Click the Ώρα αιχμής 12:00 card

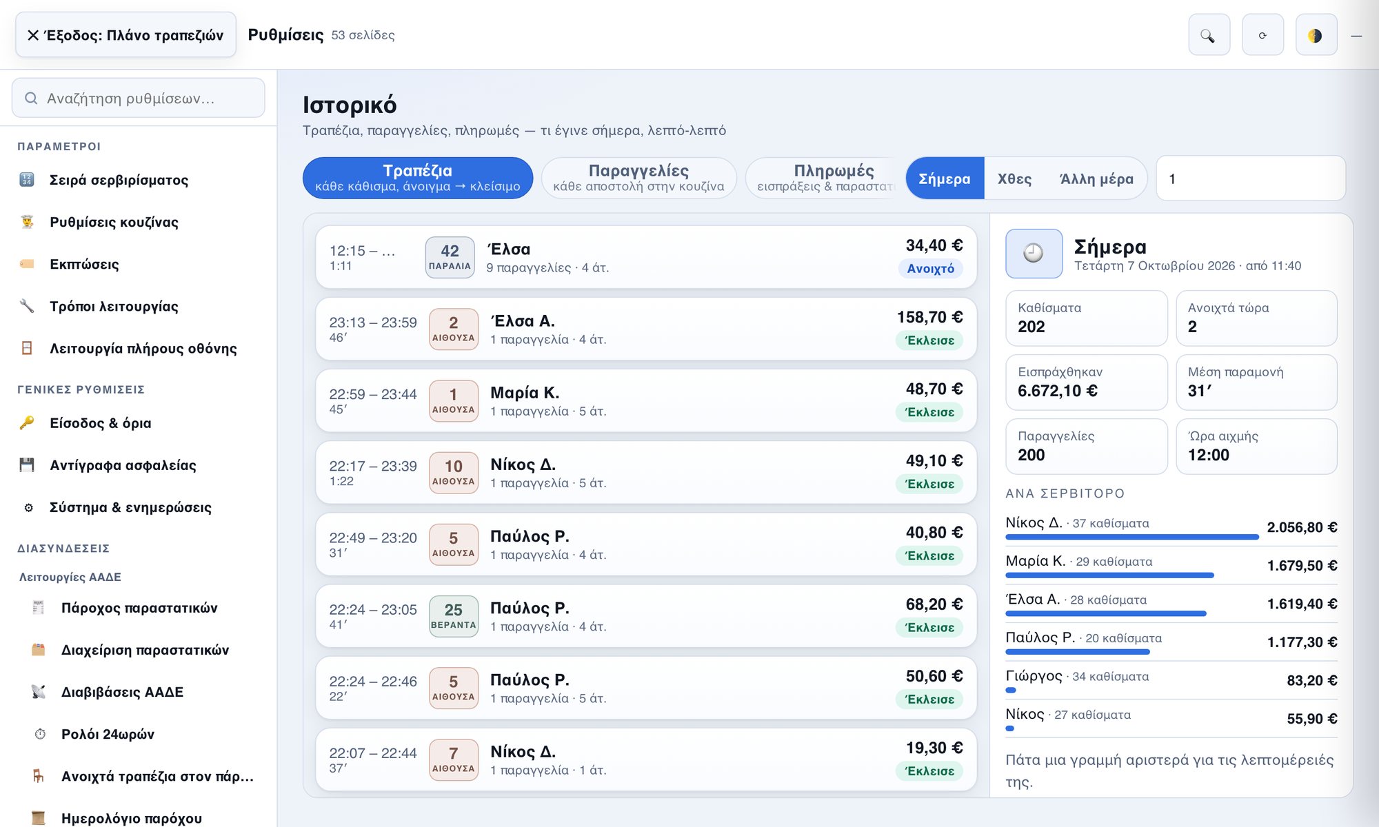(x=1256, y=446)
